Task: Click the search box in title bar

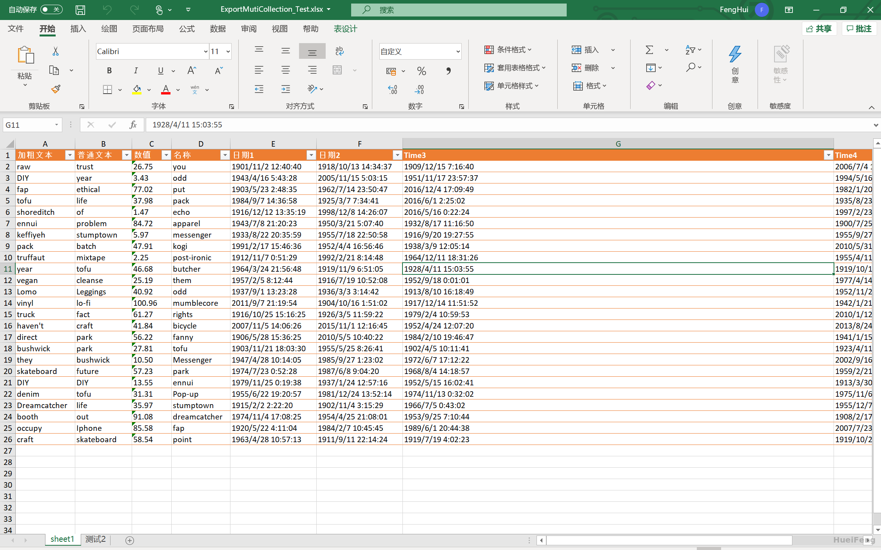Action: [459, 10]
